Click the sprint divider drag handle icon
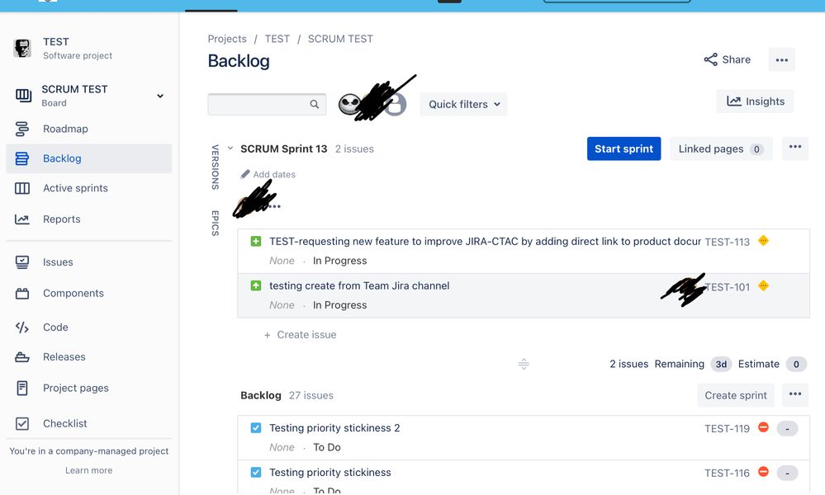 524,364
